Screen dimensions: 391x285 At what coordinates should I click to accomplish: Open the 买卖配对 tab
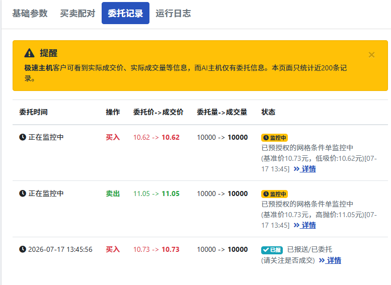pos(77,13)
